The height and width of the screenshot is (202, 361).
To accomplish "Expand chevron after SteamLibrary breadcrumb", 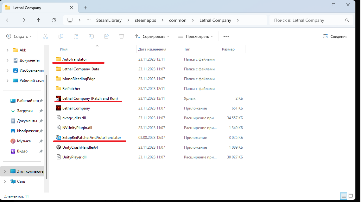I will pyautogui.click(x=128, y=20).
